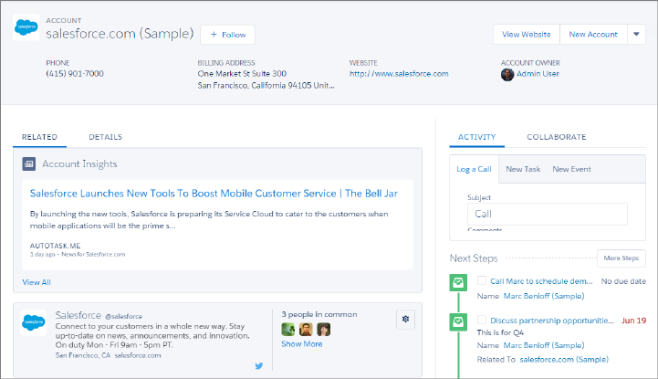Click the AUTOTASK.ME source label
The image size is (658, 379).
click(x=55, y=246)
